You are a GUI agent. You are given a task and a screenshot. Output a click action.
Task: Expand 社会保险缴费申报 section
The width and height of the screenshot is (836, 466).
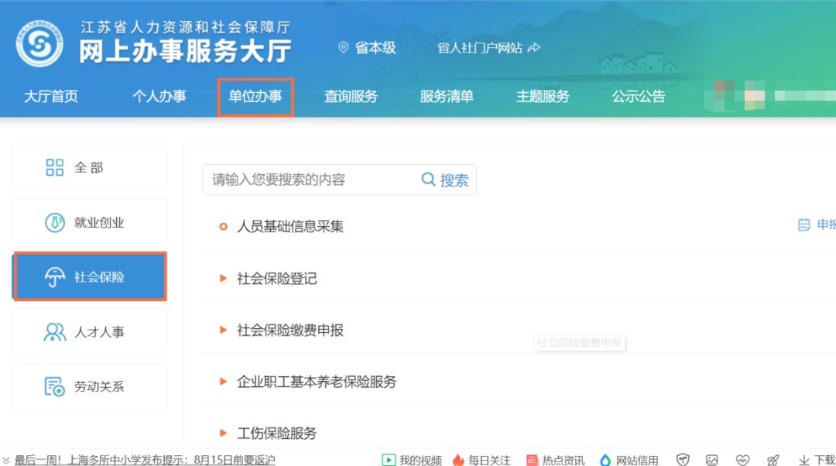point(290,331)
